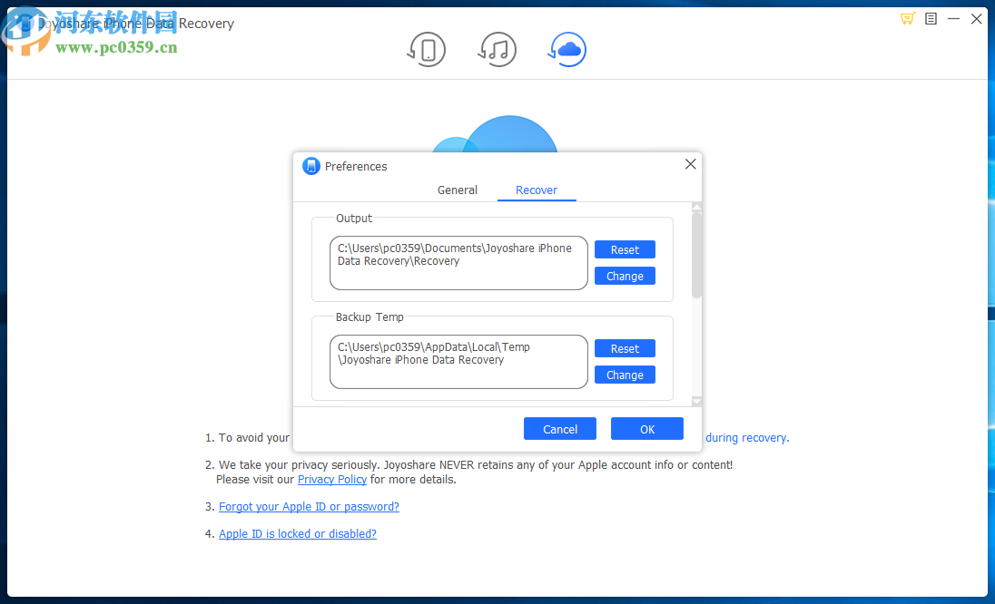Image resolution: width=995 pixels, height=604 pixels.
Task: Open the Privacy Policy link
Action: [x=332, y=479]
